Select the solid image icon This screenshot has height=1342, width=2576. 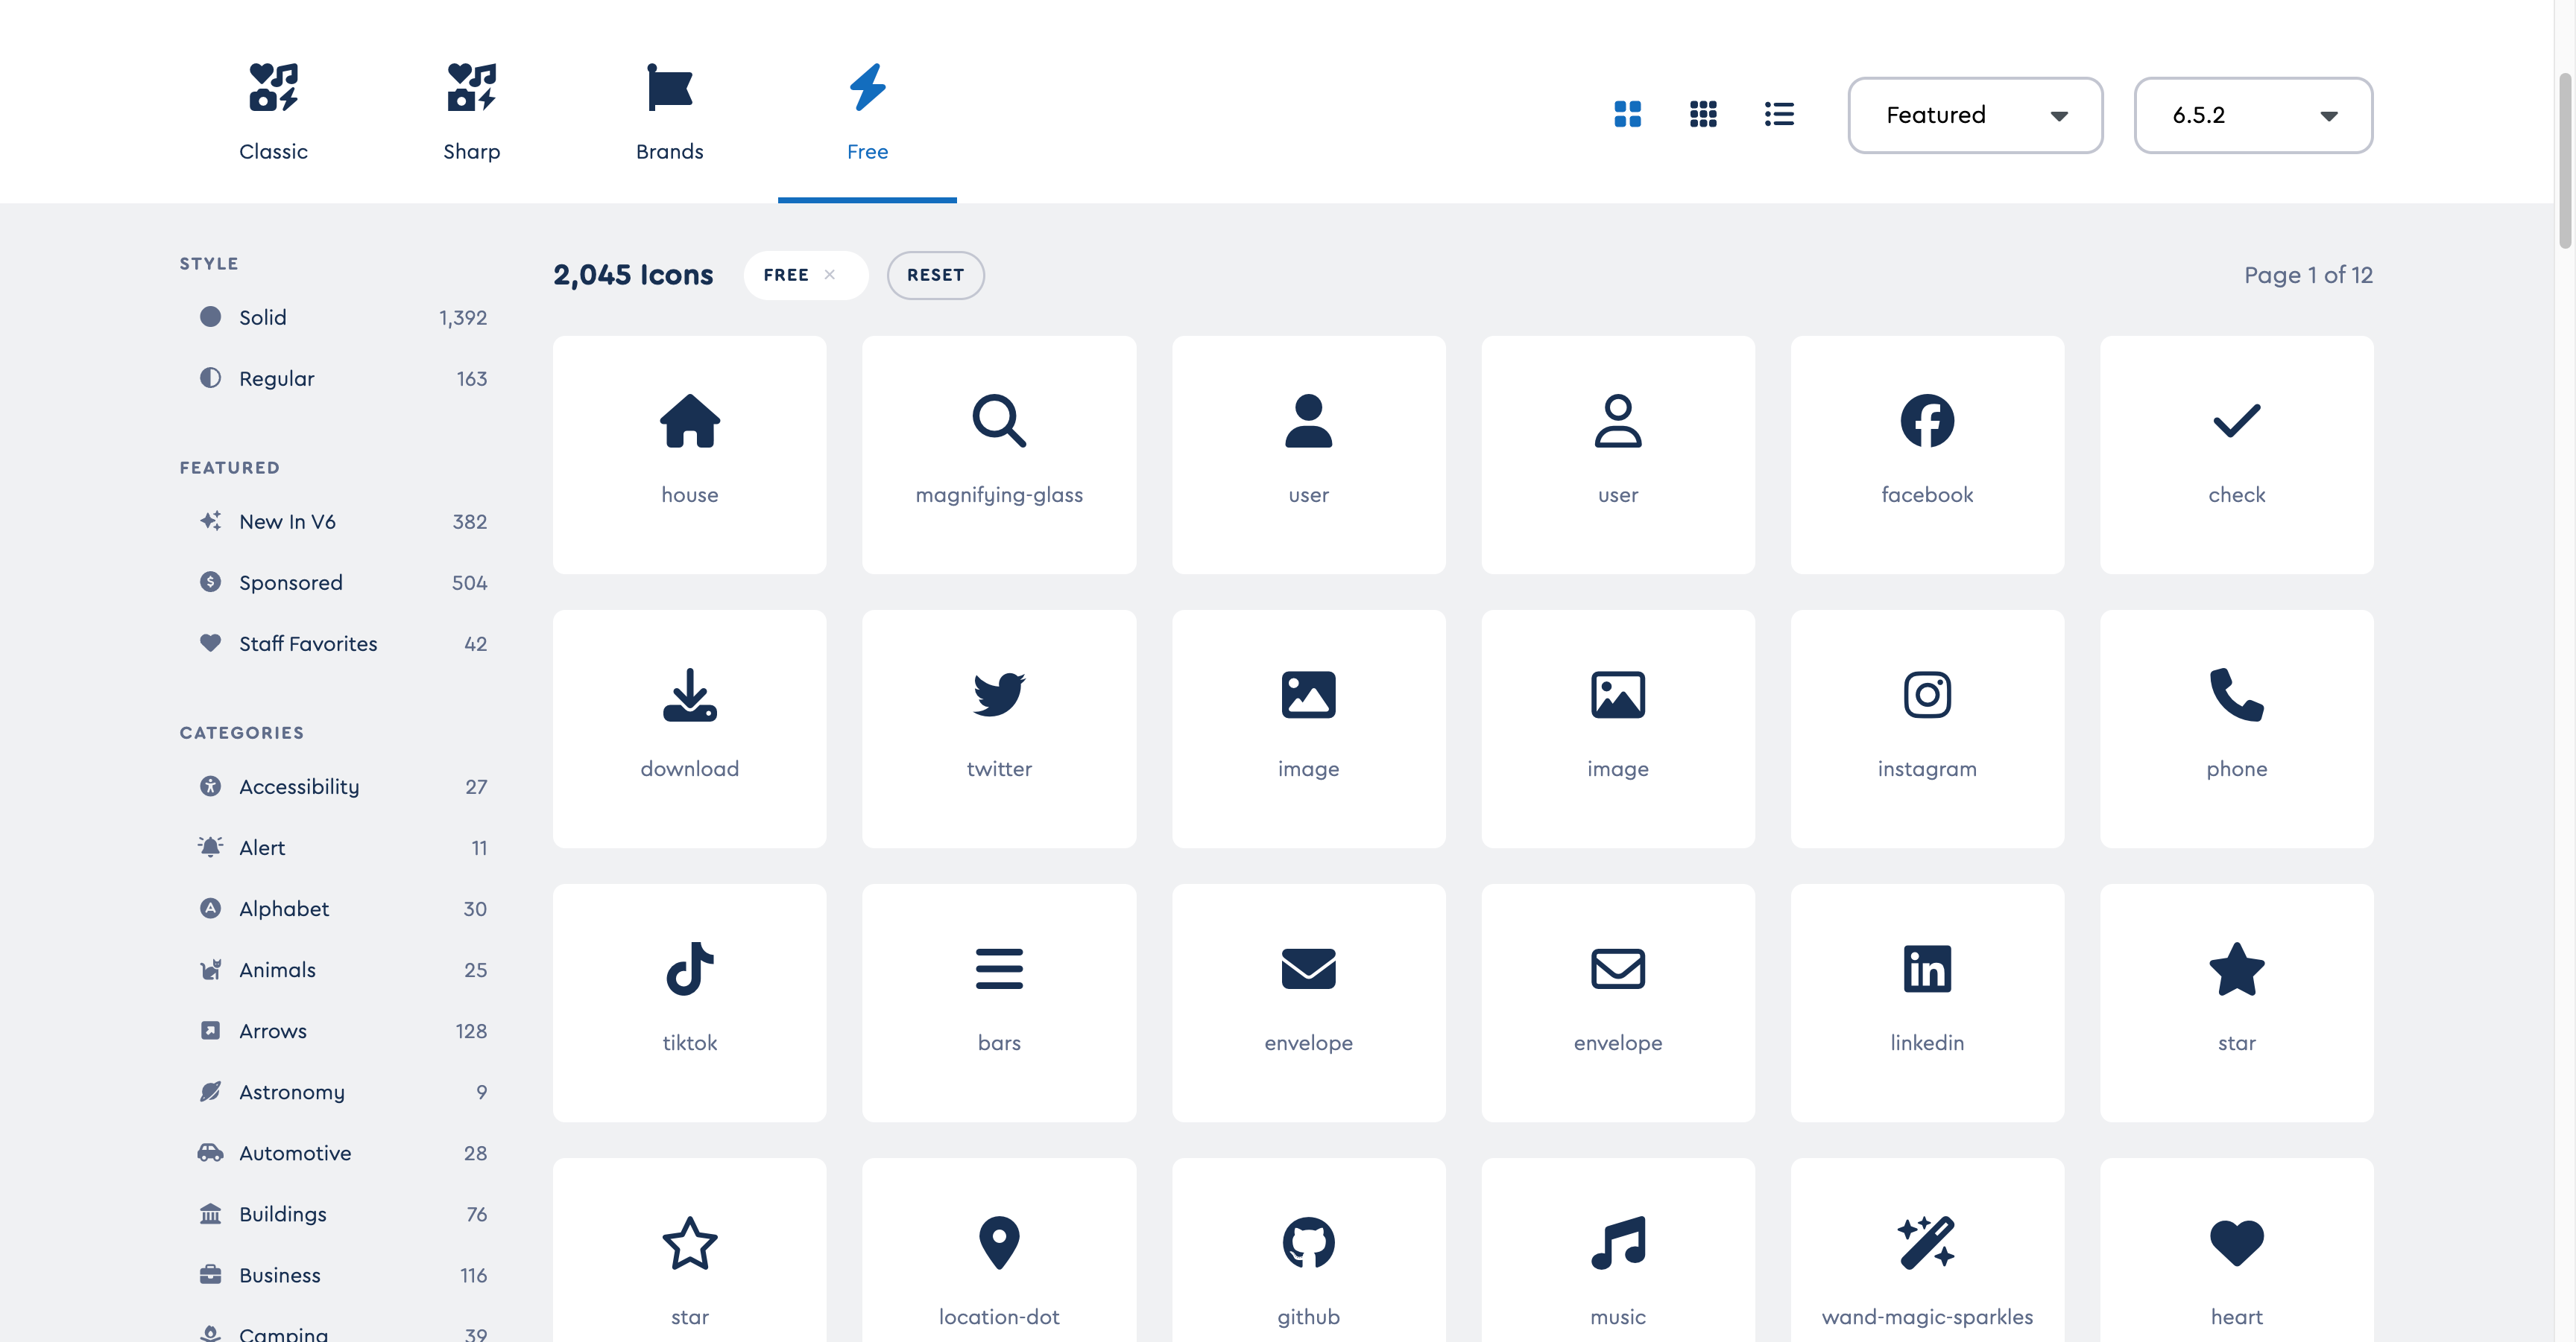(1308, 728)
